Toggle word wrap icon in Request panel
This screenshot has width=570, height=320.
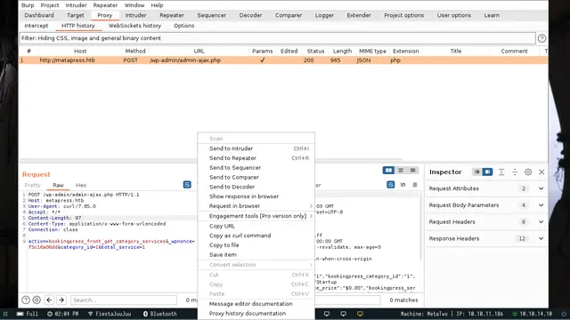[187, 185]
